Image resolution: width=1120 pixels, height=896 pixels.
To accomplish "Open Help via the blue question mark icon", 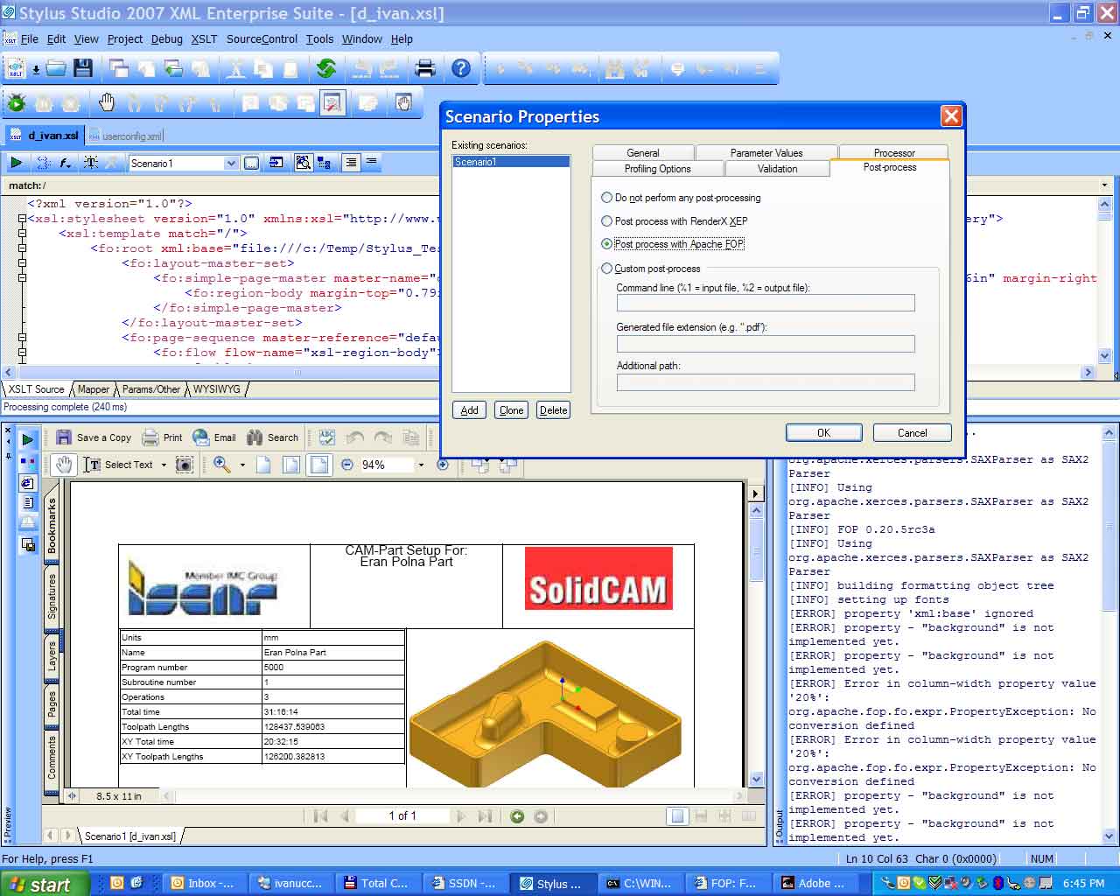I will (x=461, y=68).
